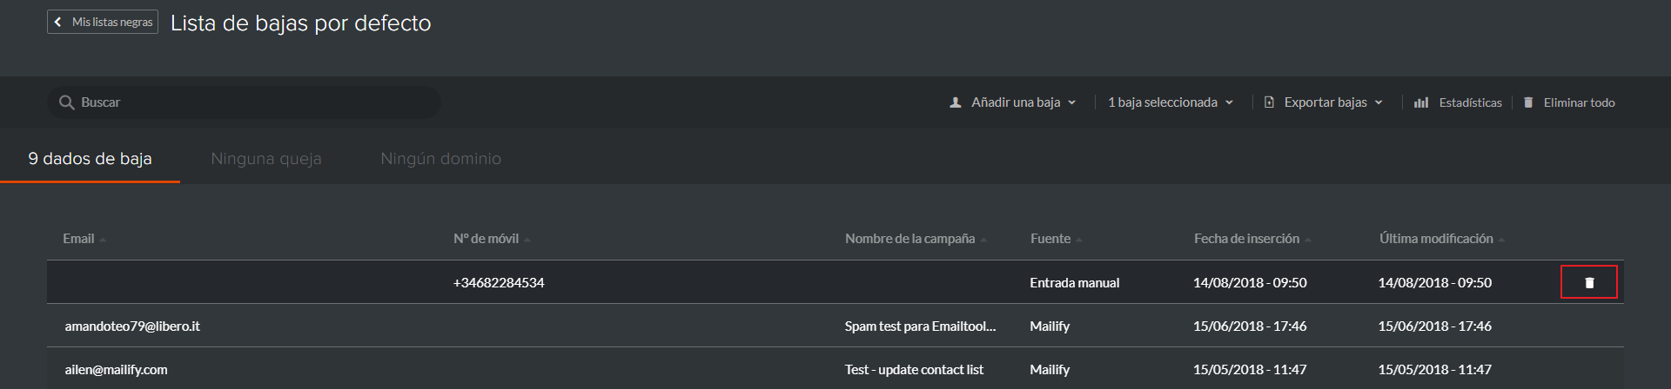Select the 9 dados de baja tab
The image size is (1671, 389).
[x=90, y=159]
